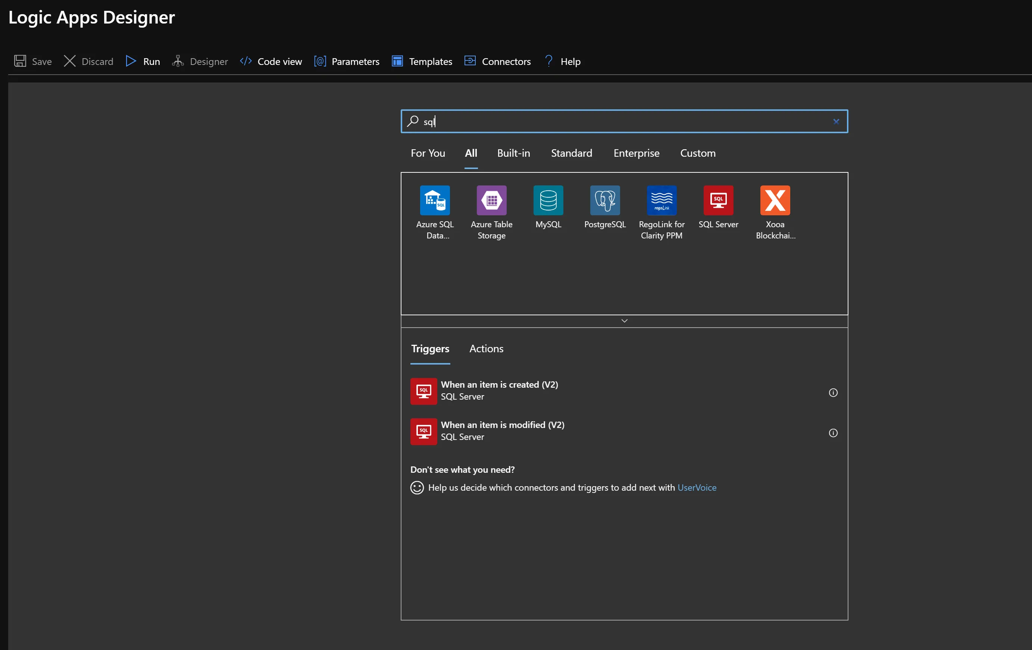Screen dimensions: 1032x650
Task: Select the Xooa Blockchain connector icon
Action: coord(775,200)
